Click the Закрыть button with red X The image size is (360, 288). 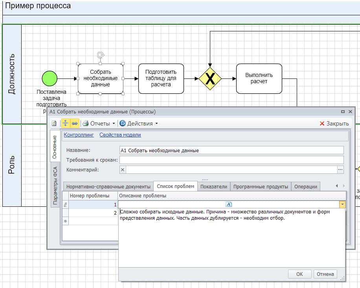[334, 123]
